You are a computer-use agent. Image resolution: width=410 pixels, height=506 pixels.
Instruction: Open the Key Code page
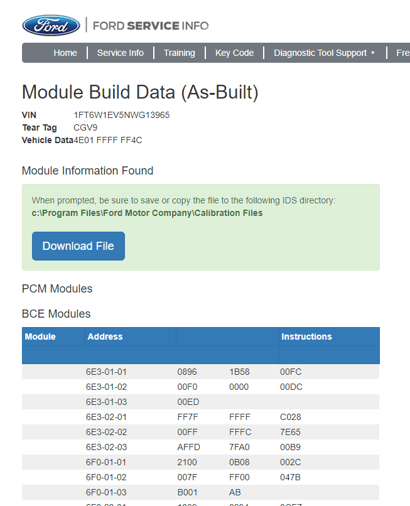[234, 53]
